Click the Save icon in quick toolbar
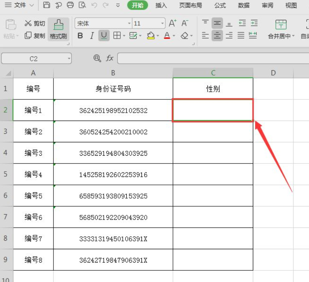The height and width of the screenshot is (282, 309). (x=46, y=5)
